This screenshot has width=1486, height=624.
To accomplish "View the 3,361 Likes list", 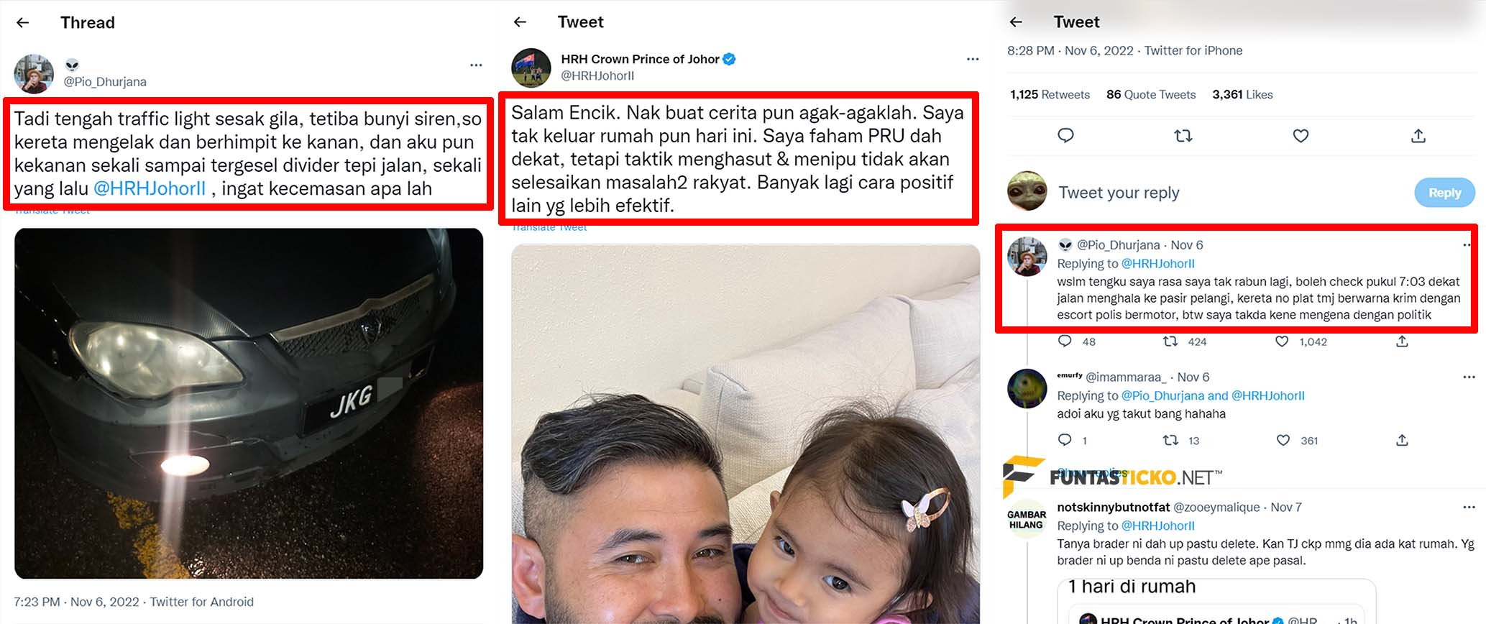I will pyautogui.click(x=1242, y=94).
